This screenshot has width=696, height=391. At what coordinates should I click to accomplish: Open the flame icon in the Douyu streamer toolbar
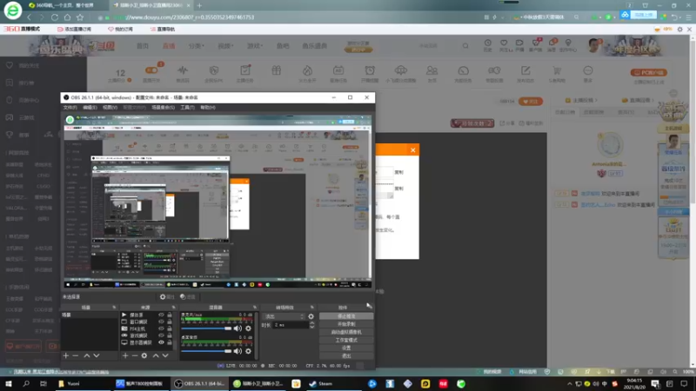(x=307, y=70)
